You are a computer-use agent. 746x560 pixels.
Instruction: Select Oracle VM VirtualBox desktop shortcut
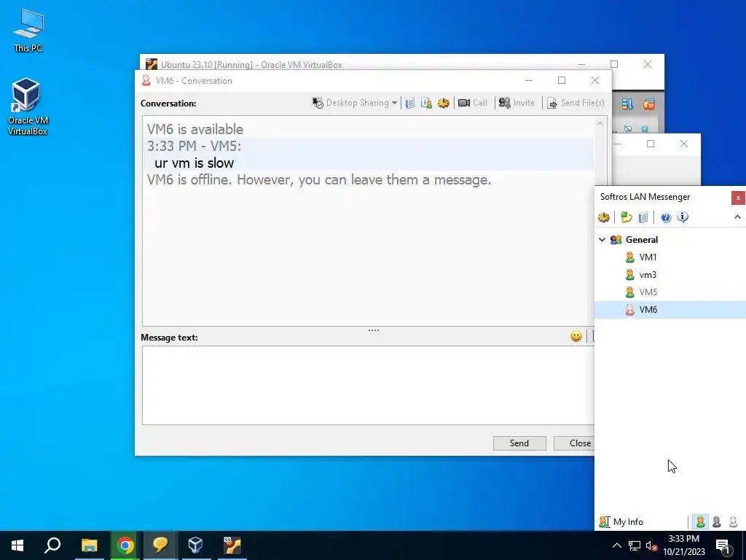pyautogui.click(x=27, y=107)
